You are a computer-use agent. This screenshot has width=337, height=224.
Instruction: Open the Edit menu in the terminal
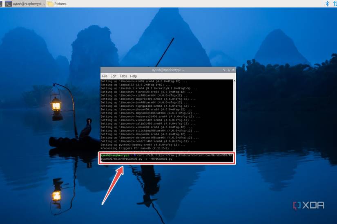[113, 76]
